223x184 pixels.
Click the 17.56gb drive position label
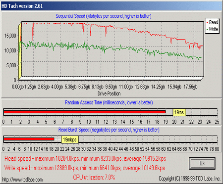click(x=190, y=87)
